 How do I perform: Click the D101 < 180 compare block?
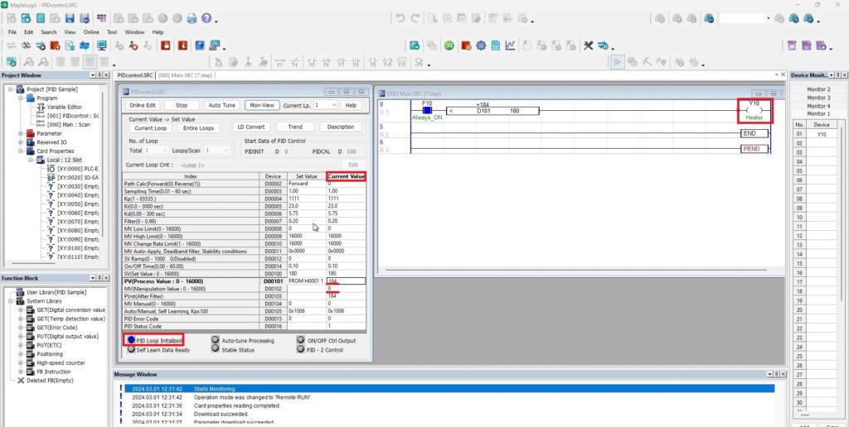[x=492, y=111]
